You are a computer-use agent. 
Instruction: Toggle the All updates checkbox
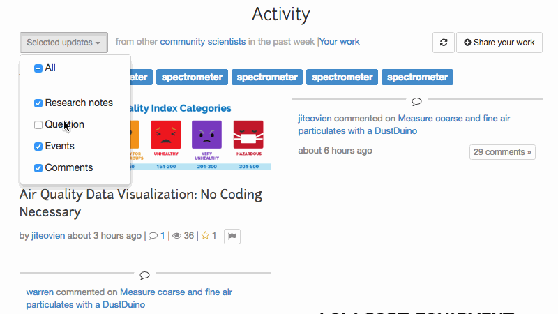click(38, 68)
